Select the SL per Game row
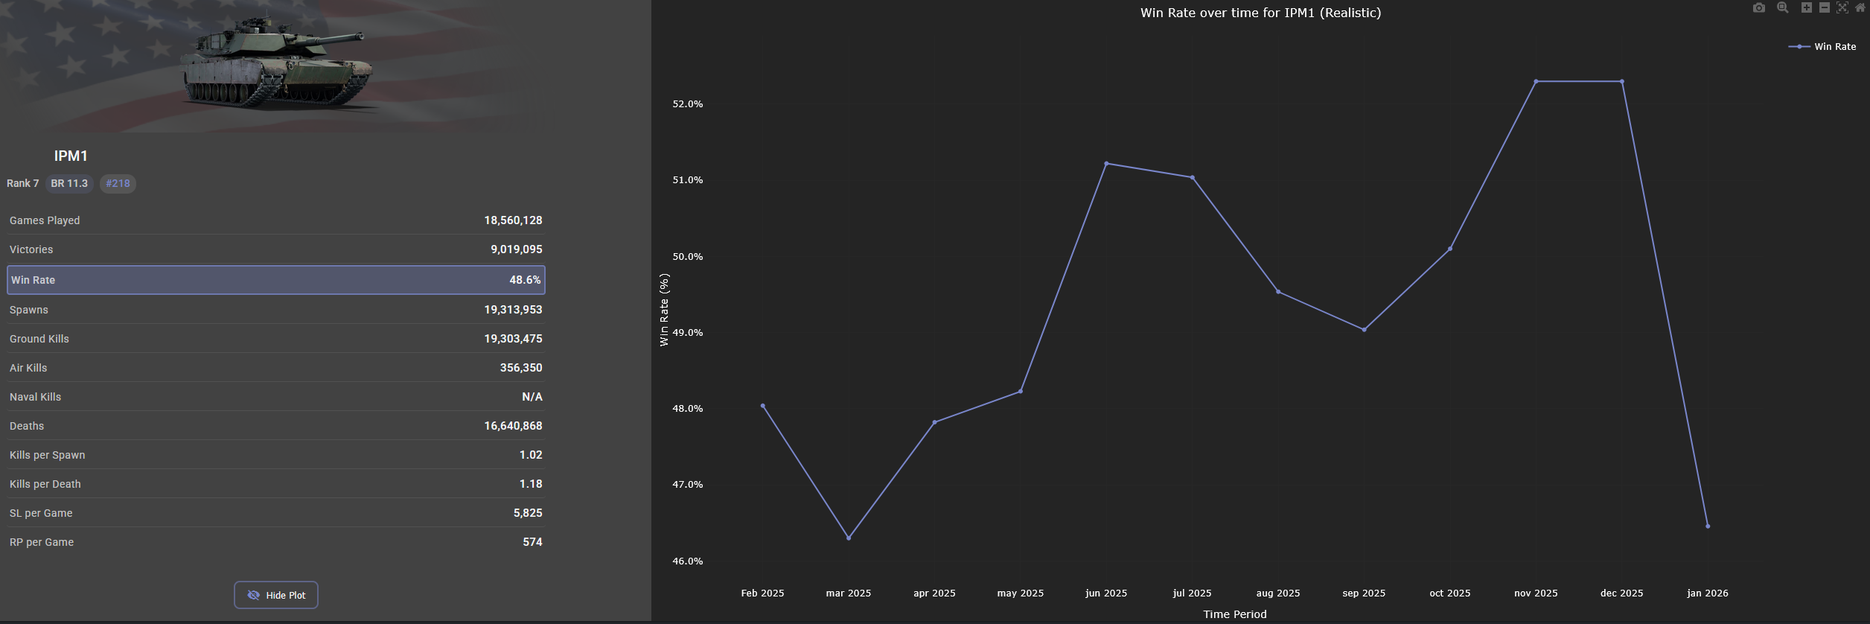1870x624 pixels. click(x=276, y=513)
